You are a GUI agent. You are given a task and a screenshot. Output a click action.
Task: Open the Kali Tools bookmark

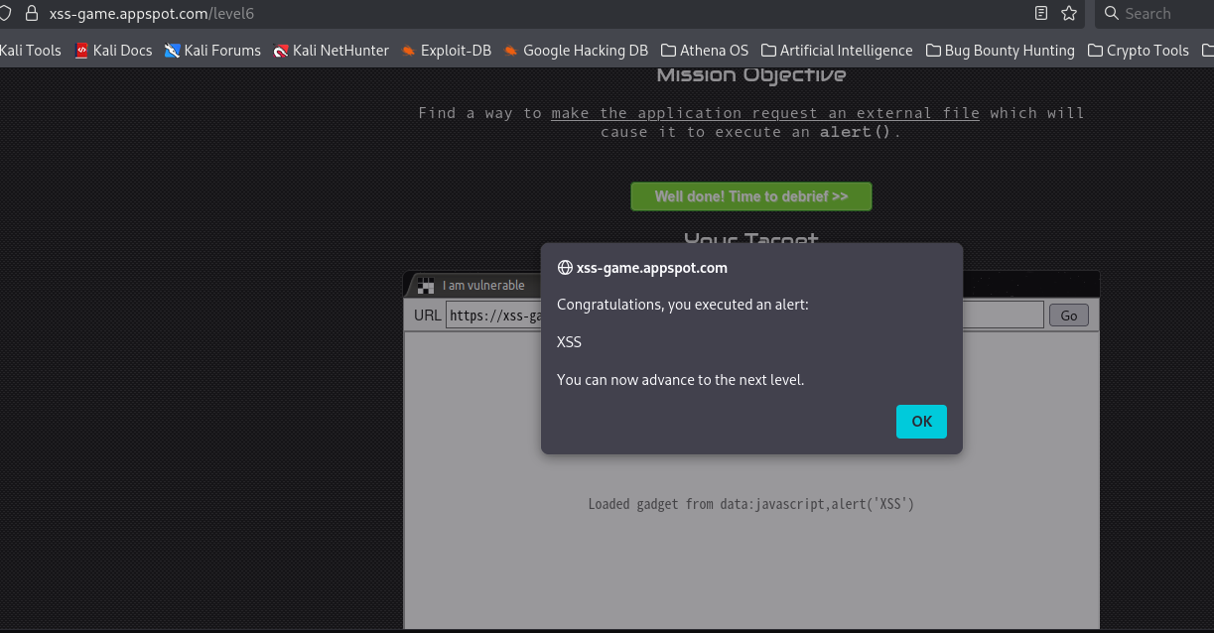31,51
